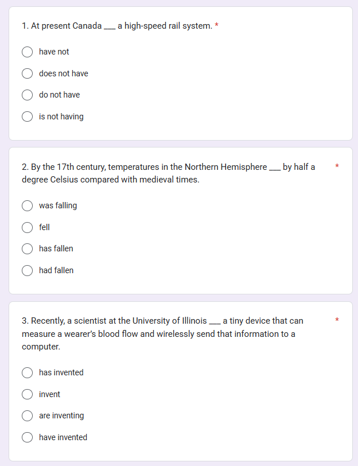Click the 'had fallen' label text
358x466 pixels.
click(56, 270)
